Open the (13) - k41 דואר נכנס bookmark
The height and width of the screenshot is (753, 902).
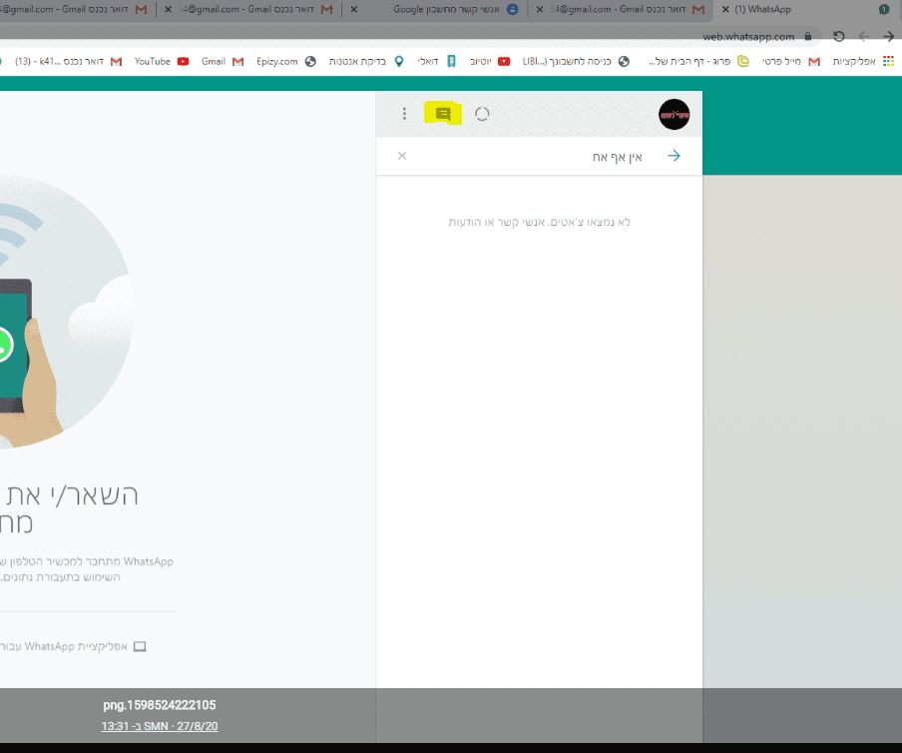point(68,61)
